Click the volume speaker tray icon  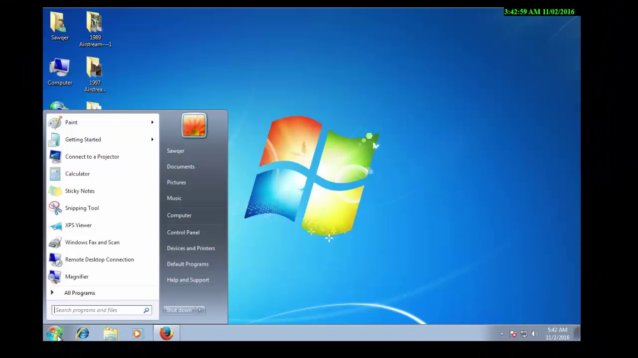[x=535, y=334]
